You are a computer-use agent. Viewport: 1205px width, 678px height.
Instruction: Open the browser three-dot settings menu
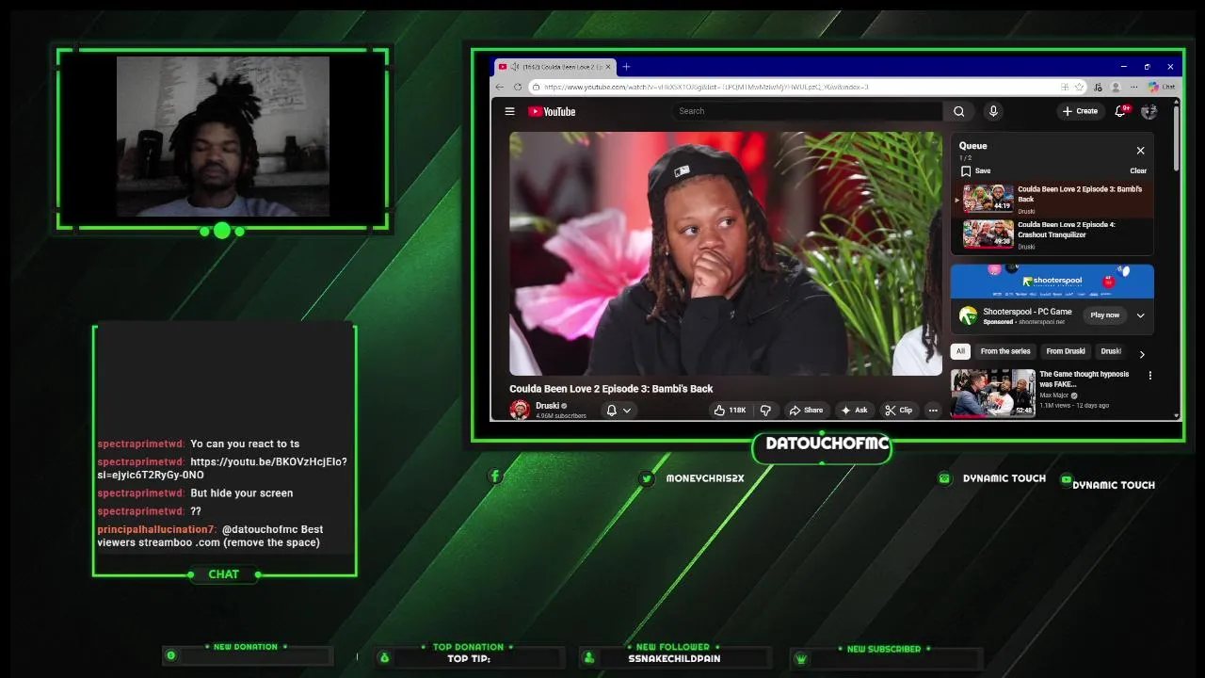(1133, 87)
